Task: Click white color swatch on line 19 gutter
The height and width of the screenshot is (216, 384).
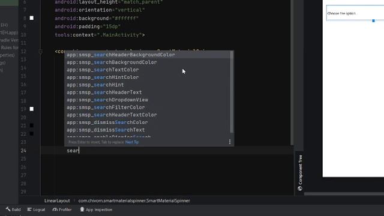Action: pos(32,109)
